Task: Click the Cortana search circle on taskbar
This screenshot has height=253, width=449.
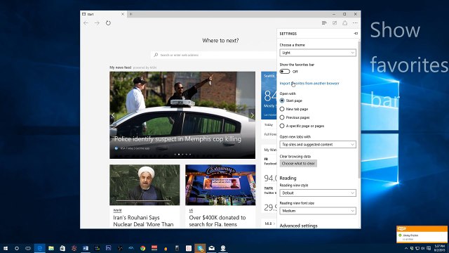Action: (17, 248)
